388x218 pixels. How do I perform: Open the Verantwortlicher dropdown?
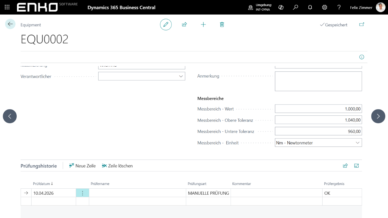point(181,76)
